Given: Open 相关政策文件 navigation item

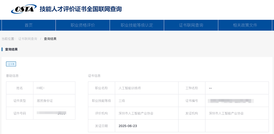Looking at the screenshot, I should [245, 25].
